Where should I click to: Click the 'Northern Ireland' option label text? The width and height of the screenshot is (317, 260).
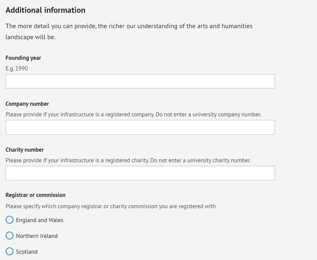coord(37,236)
